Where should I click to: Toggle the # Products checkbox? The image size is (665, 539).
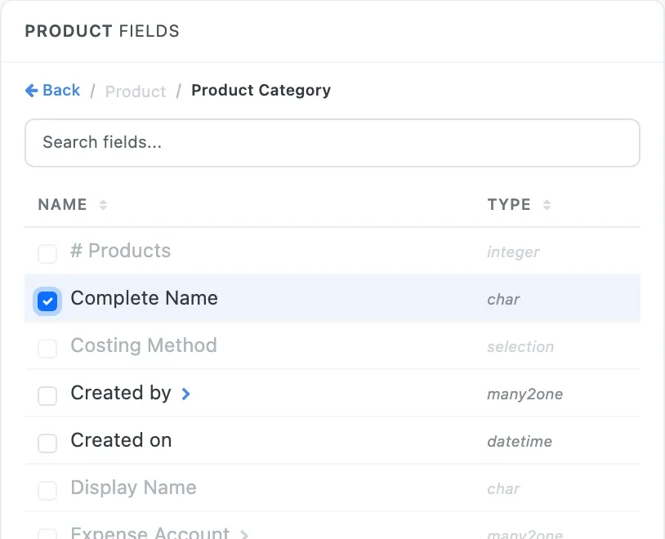pyautogui.click(x=47, y=254)
